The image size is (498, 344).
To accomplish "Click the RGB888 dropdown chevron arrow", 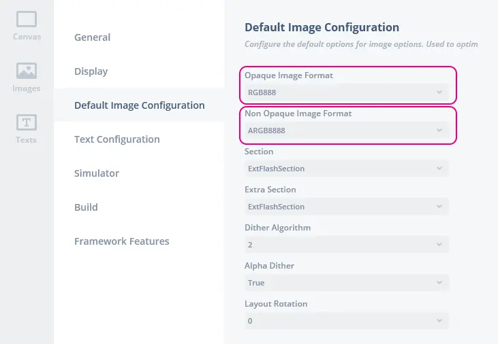I will [439, 92].
